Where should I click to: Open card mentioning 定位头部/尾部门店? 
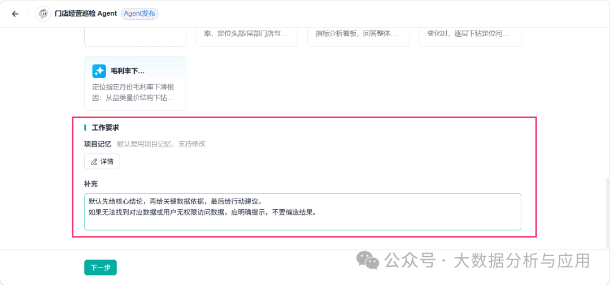247,37
